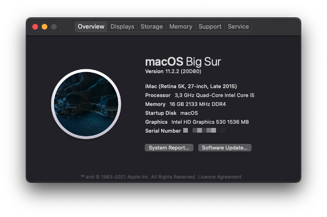
Task: Click Intel HD Graphics 530 1536 MB text
Action: [210, 122]
